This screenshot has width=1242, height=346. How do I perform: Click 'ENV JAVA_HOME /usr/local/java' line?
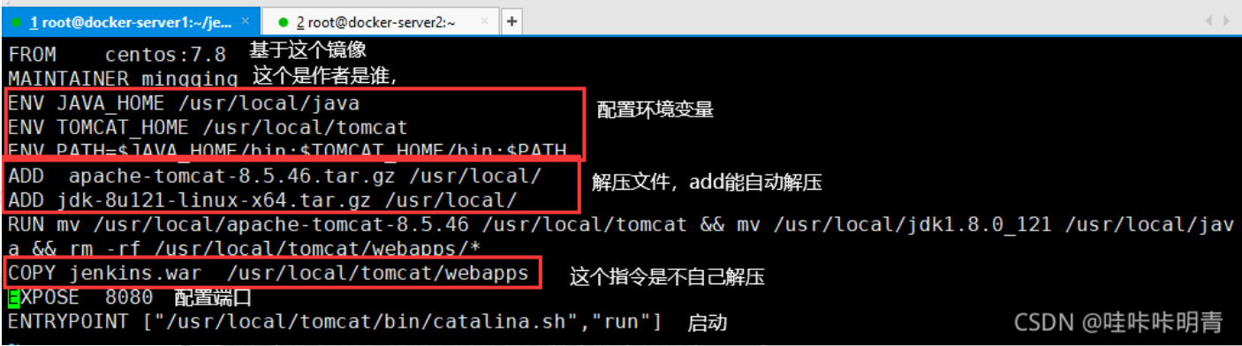click(184, 103)
